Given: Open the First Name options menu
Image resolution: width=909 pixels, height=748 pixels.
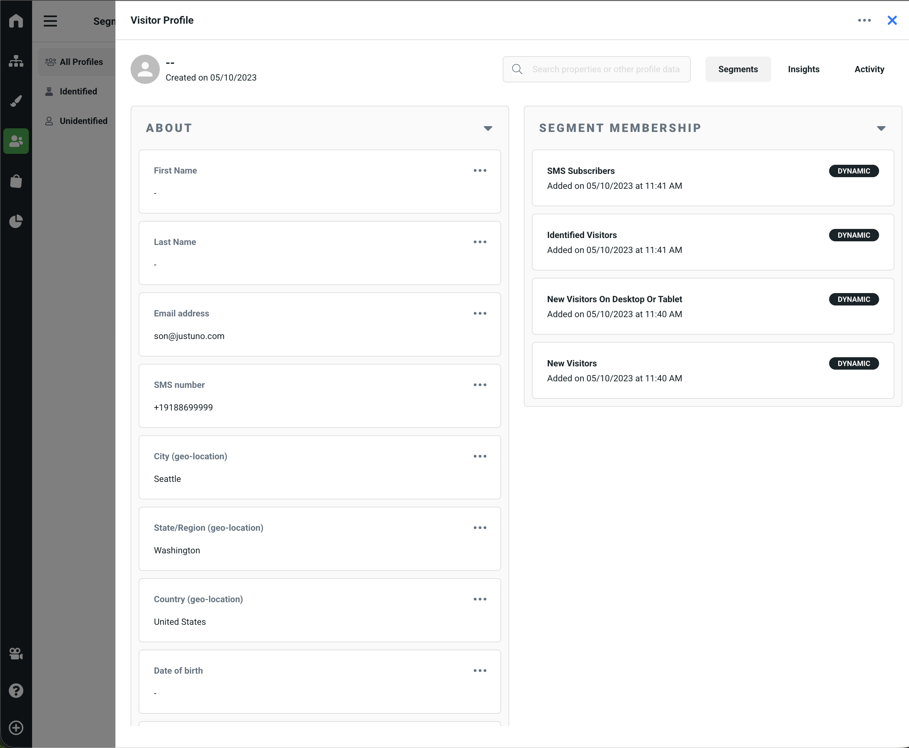Looking at the screenshot, I should tap(480, 171).
